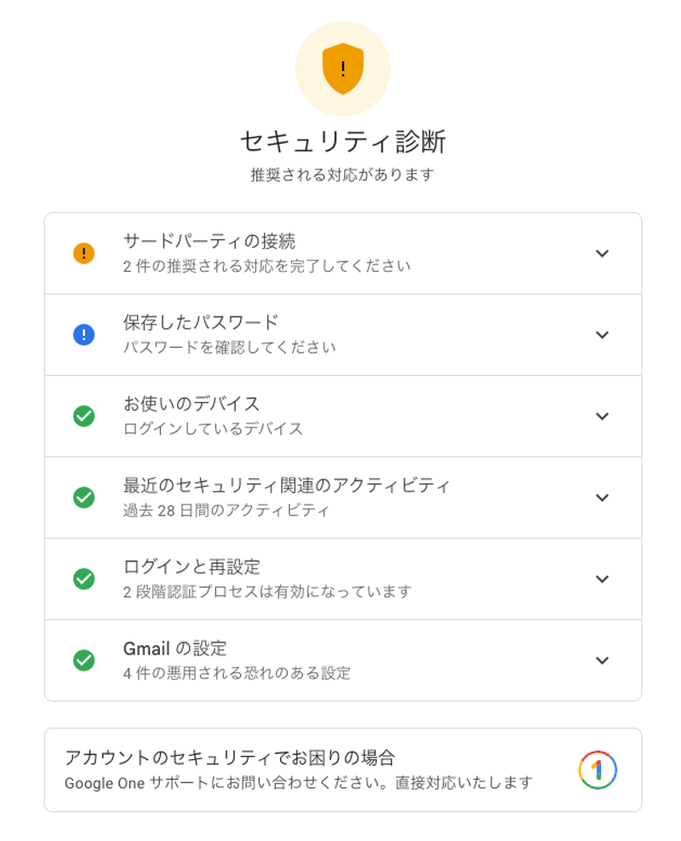
Task: Select the Gmail の設定 row title
Action: [x=175, y=648]
